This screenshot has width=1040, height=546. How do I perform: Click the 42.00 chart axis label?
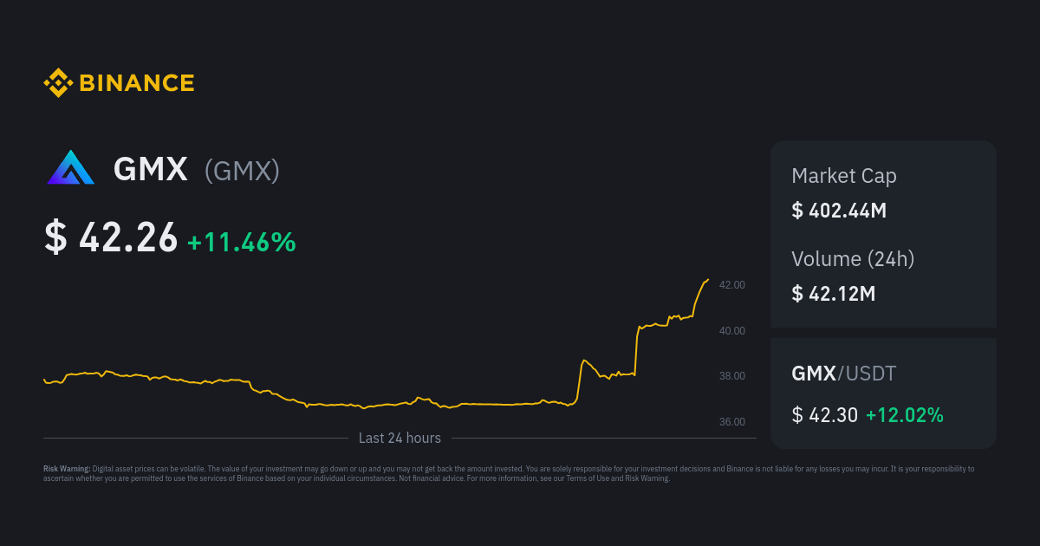(732, 285)
